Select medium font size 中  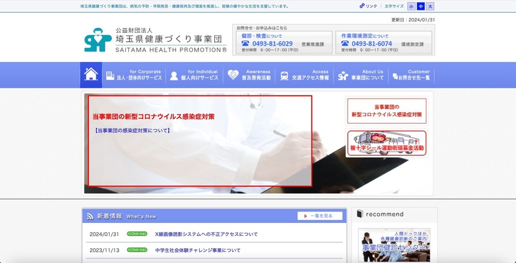tap(421, 6)
